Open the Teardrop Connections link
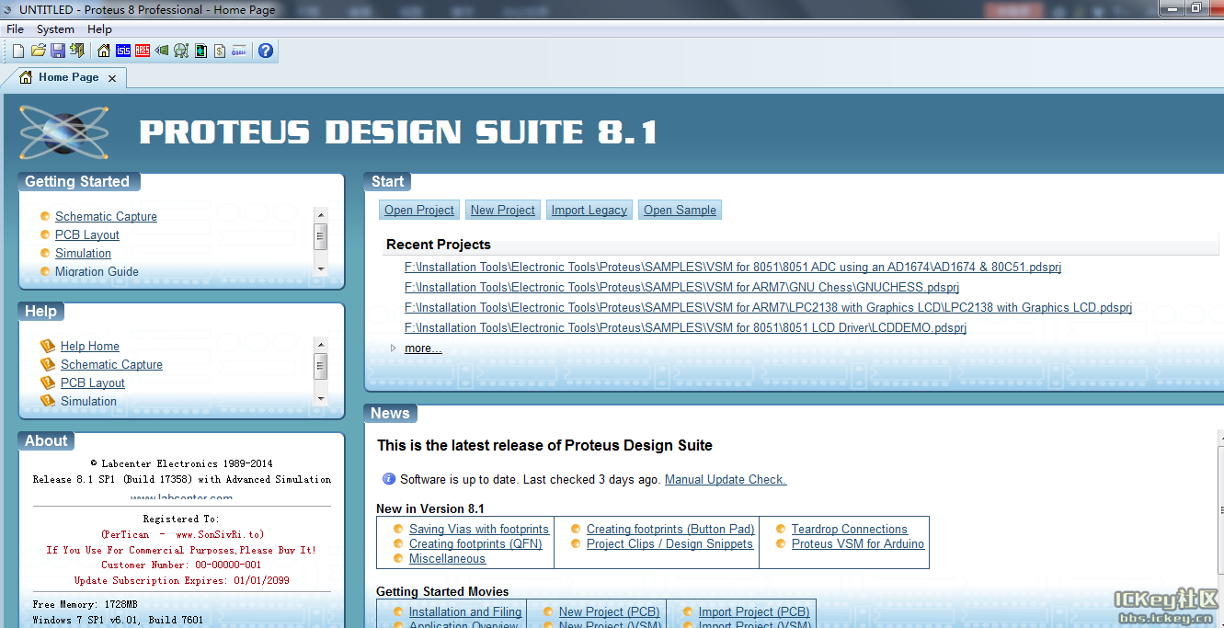1224x628 pixels. coord(850,529)
